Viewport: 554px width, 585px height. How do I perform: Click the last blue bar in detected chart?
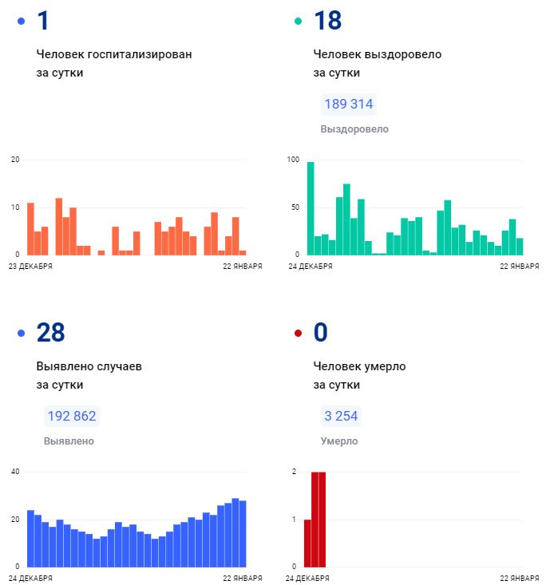coord(243,534)
